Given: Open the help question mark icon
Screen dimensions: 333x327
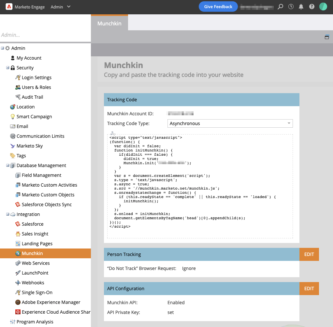Looking at the screenshot, I should pyautogui.click(x=312, y=7).
